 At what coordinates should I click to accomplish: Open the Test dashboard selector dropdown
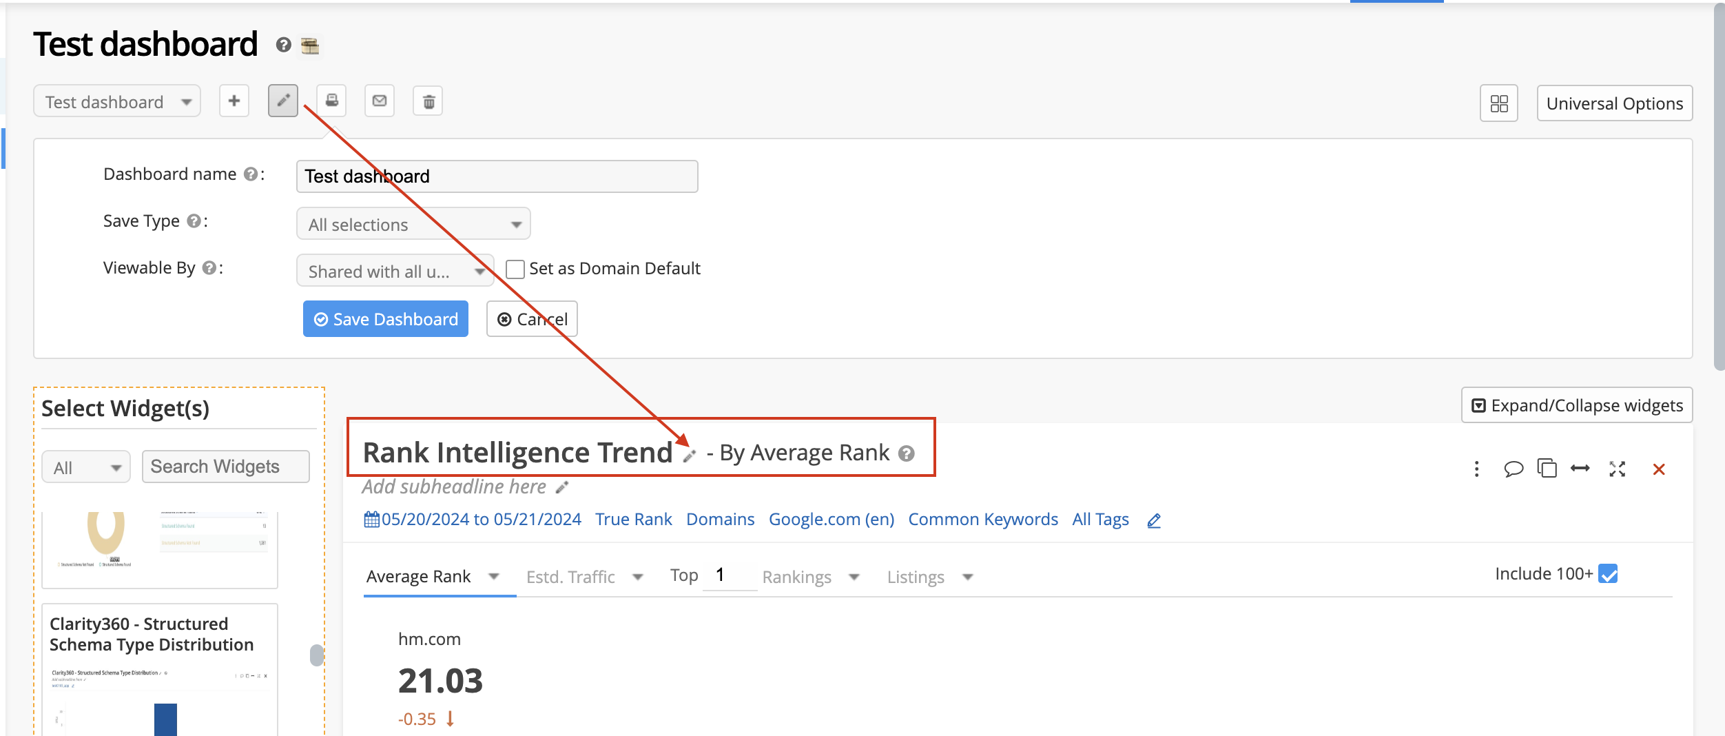117,102
